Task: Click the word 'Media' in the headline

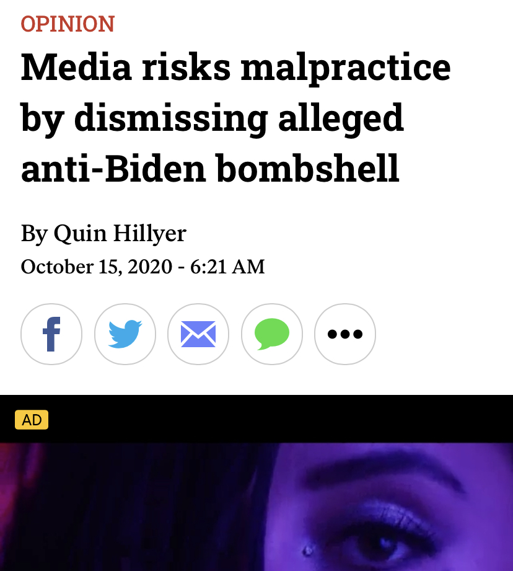Action: click(x=76, y=68)
